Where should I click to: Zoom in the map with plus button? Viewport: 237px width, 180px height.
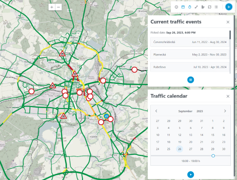[x=52, y=7]
